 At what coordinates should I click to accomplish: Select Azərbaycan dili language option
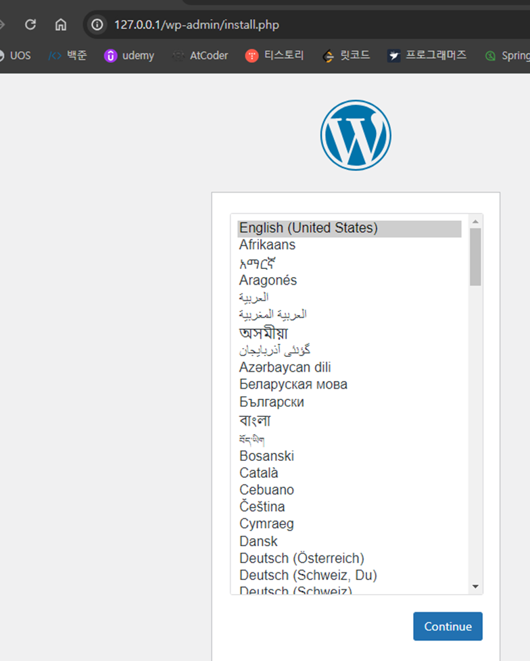[x=349, y=367]
